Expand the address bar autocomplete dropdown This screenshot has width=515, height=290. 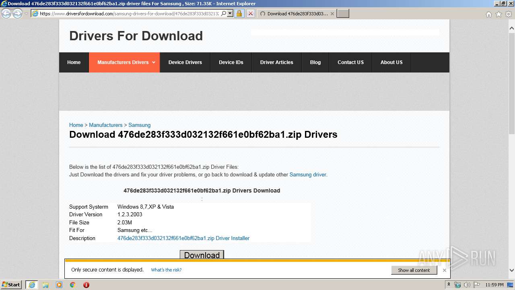point(230,13)
